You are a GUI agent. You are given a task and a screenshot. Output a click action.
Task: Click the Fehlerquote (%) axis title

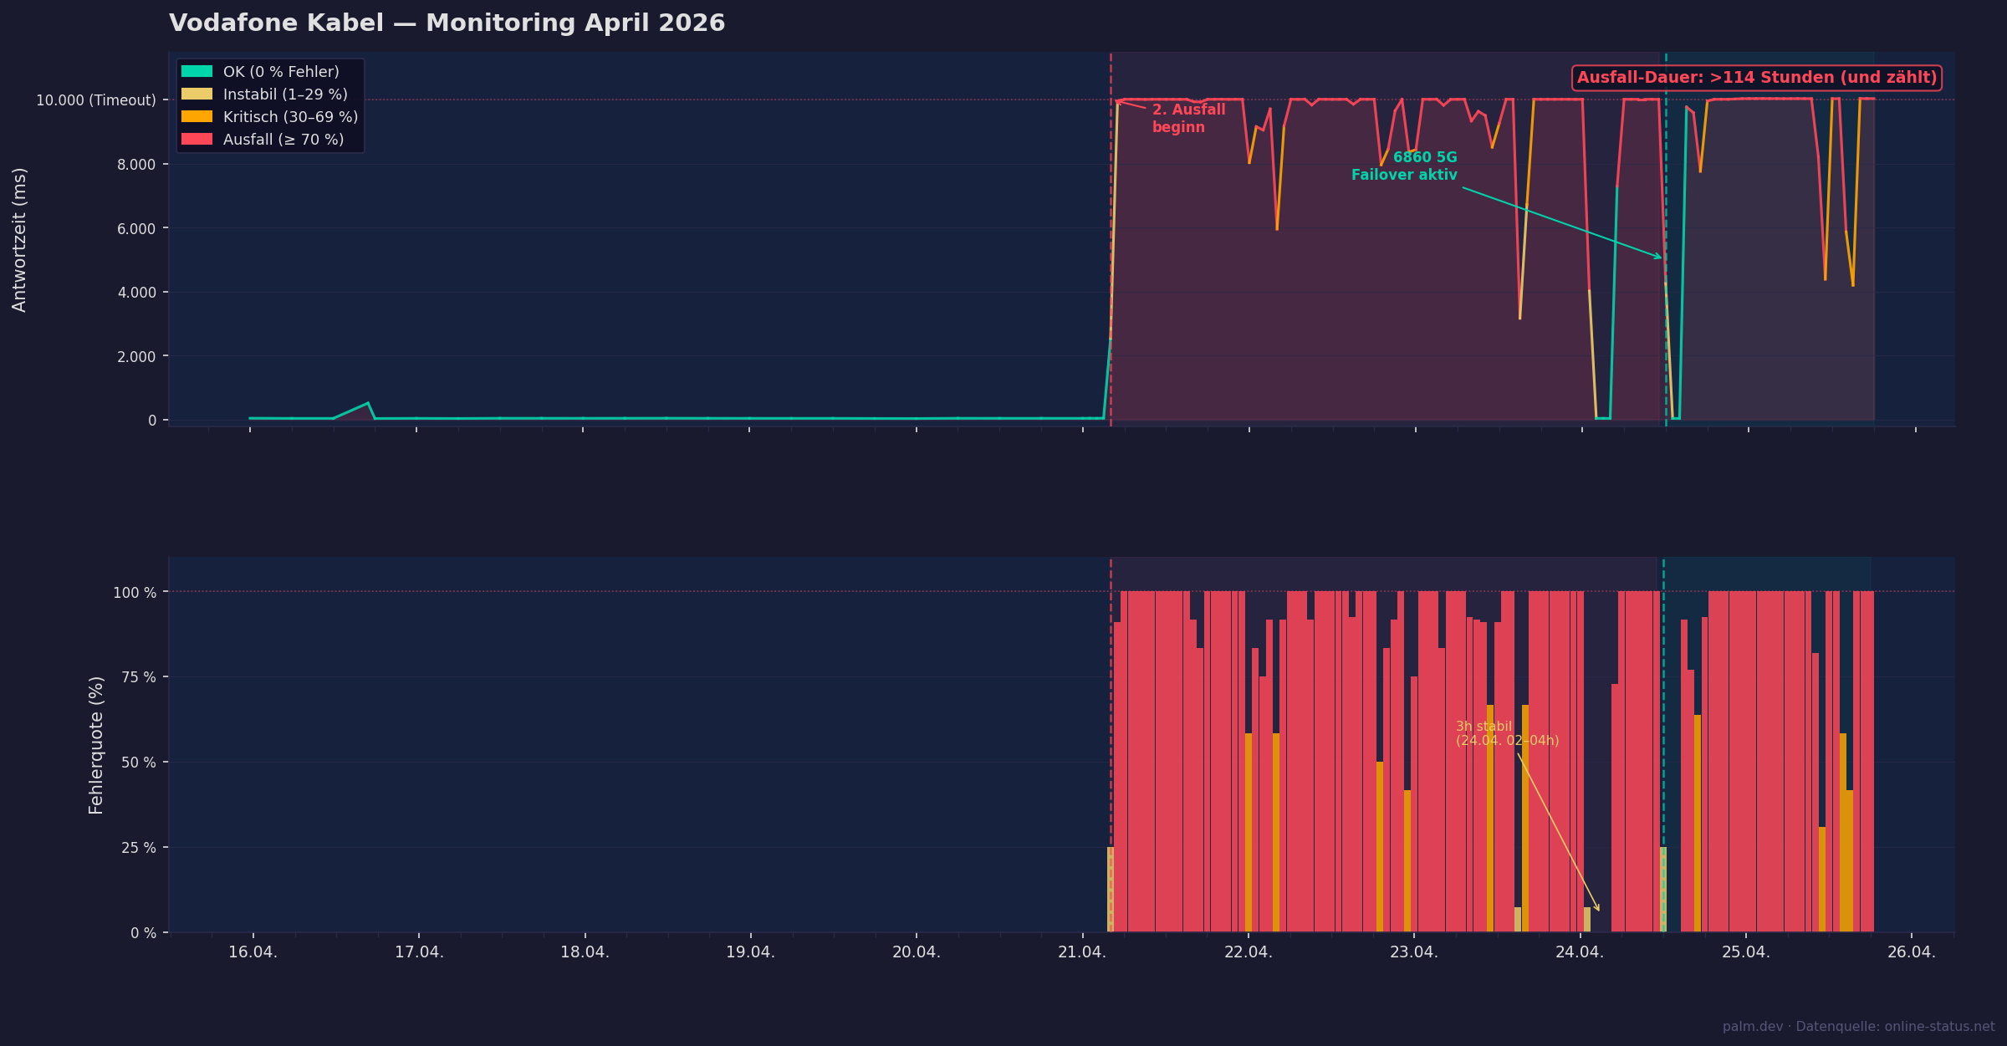96,745
